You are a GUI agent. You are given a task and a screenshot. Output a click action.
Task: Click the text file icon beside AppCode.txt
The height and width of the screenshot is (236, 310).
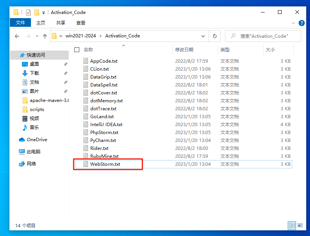[x=86, y=61]
